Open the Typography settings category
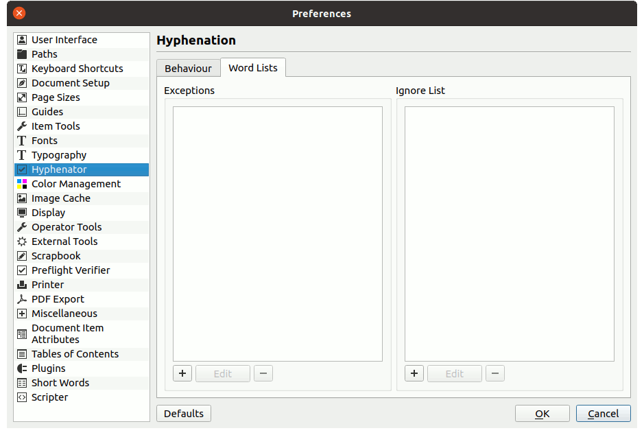Image resolution: width=644 pixels, height=435 pixels. 59,155
